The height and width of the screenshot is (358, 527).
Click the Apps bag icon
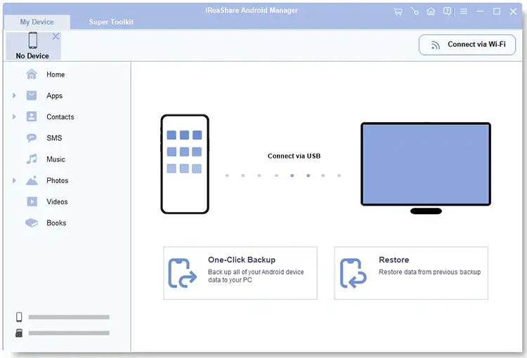coord(32,95)
